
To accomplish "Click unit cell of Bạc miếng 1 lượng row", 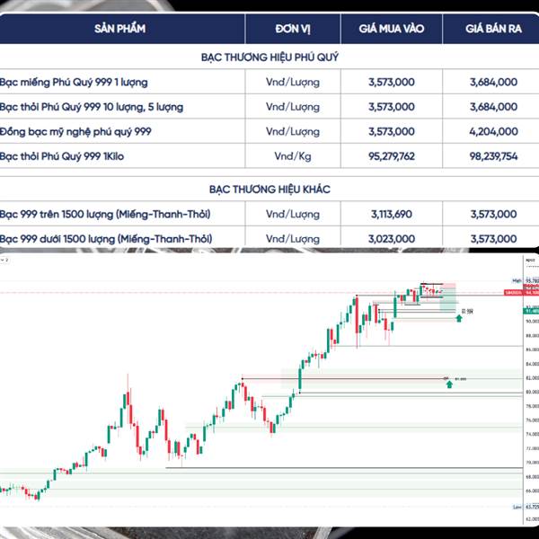I will coord(293,82).
